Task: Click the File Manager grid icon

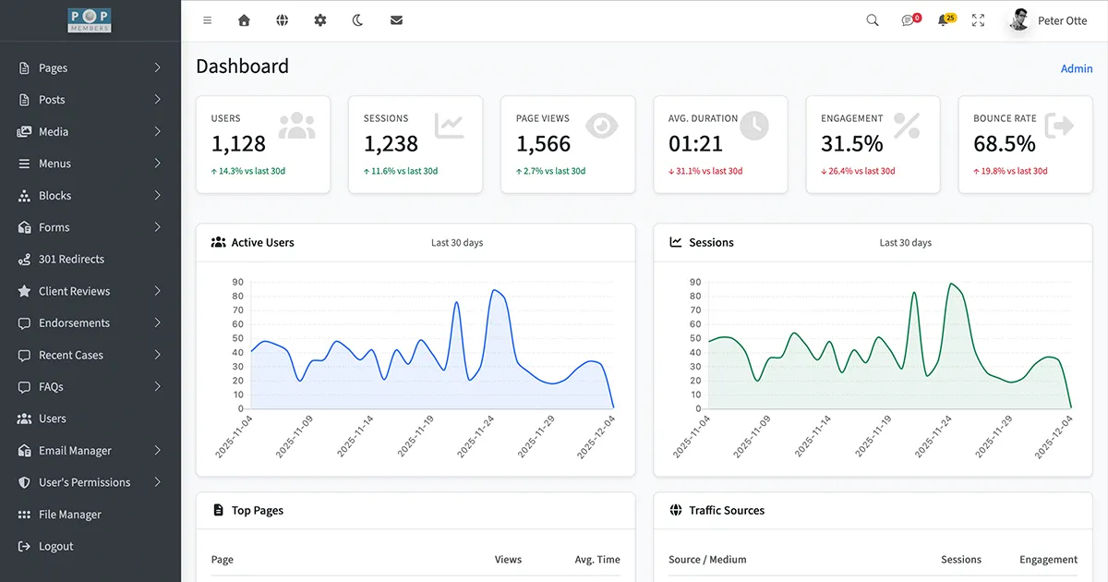Action: click(24, 515)
